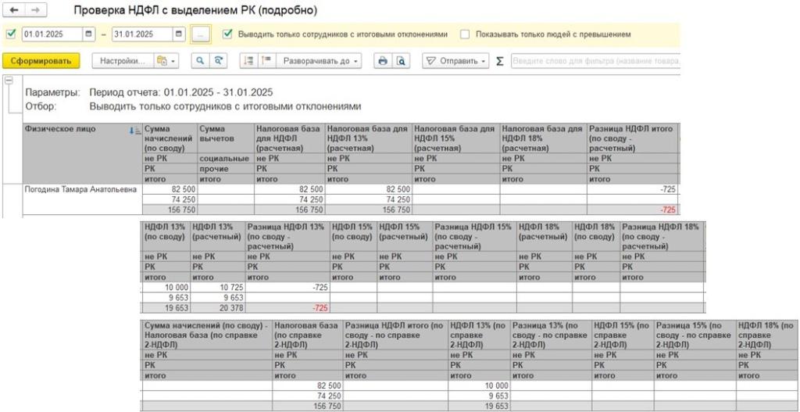This screenshot has width=800, height=412.
Task: Click the print icon
Action: click(x=383, y=60)
